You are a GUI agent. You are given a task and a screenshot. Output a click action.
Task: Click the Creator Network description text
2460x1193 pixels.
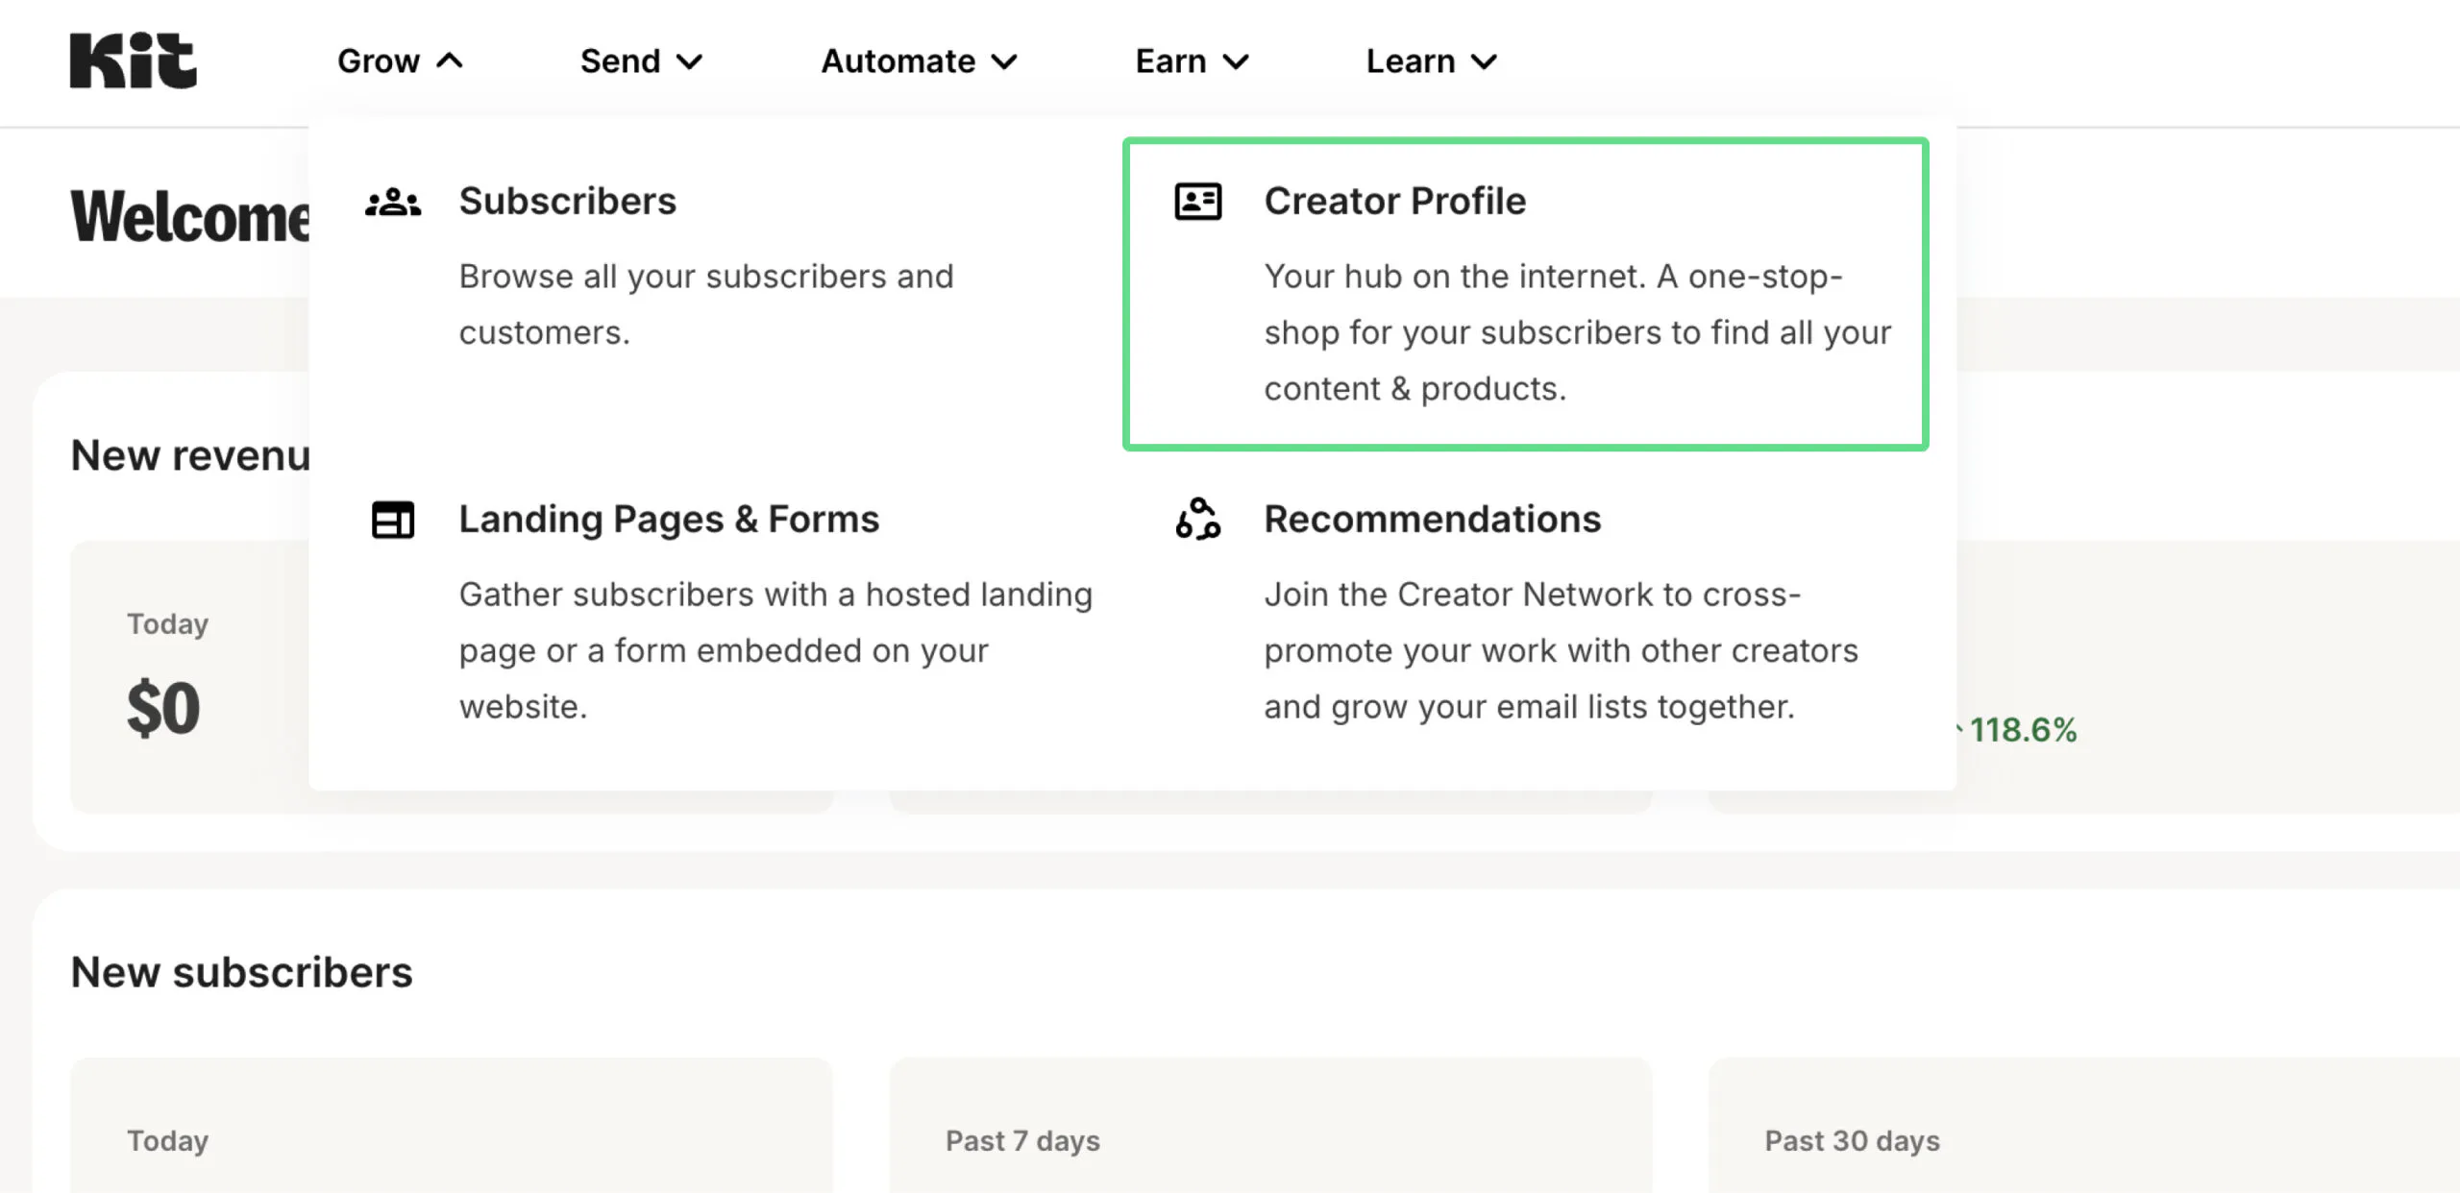[1560, 650]
